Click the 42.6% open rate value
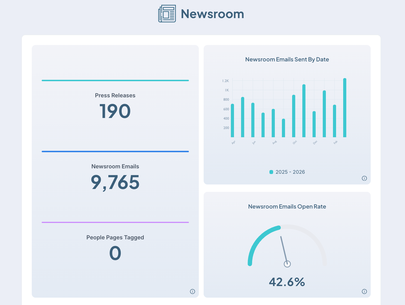 [287, 282]
